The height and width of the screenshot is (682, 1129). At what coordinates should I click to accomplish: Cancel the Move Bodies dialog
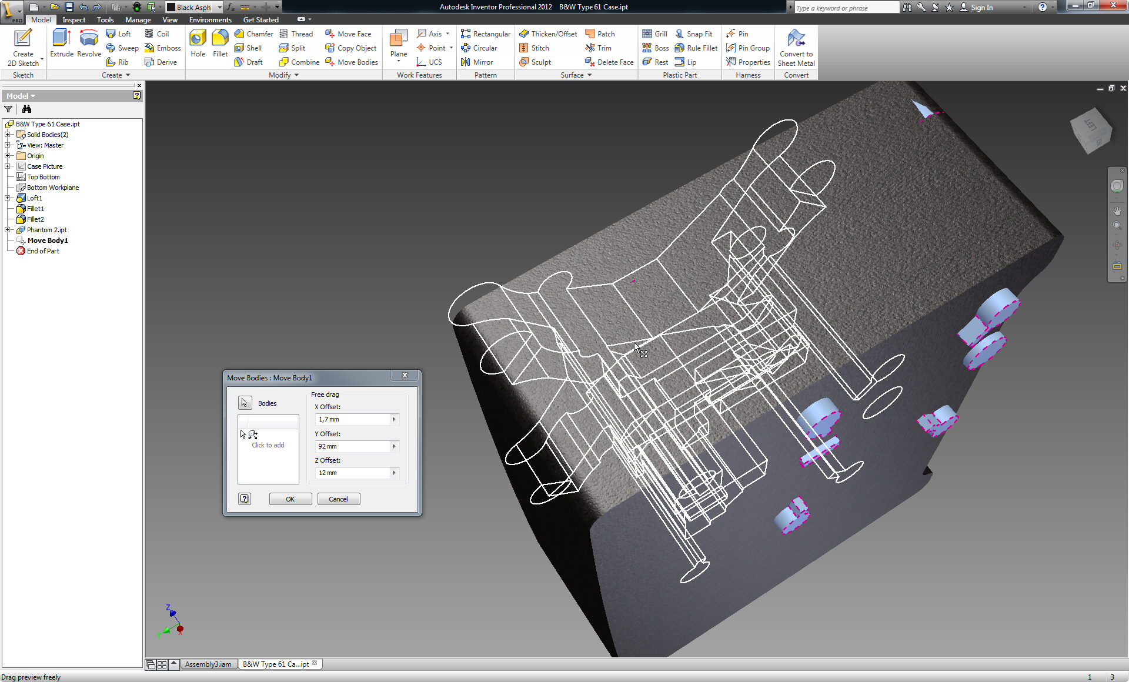(x=339, y=499)
